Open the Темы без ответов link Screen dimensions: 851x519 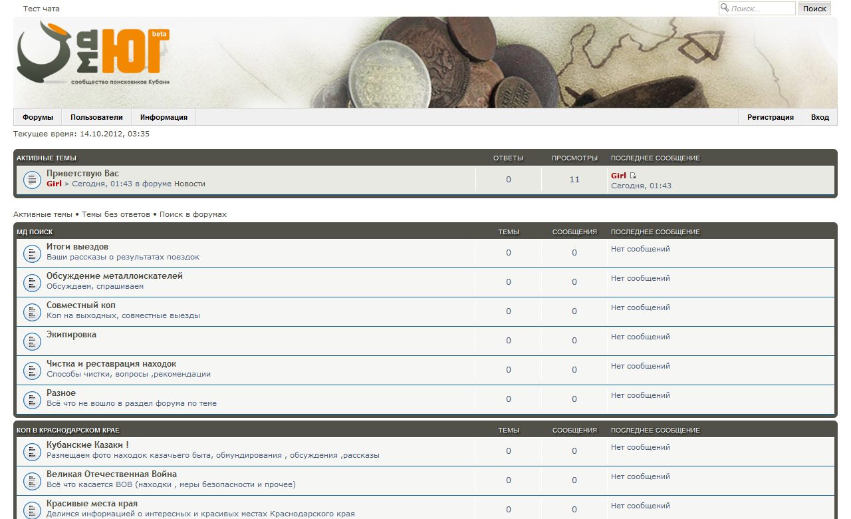[x=116, y=214]
